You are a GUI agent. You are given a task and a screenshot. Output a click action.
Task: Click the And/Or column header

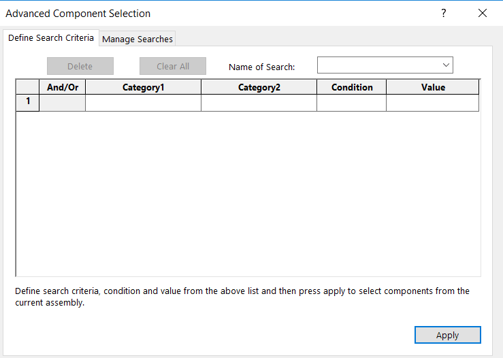[63, 87]
